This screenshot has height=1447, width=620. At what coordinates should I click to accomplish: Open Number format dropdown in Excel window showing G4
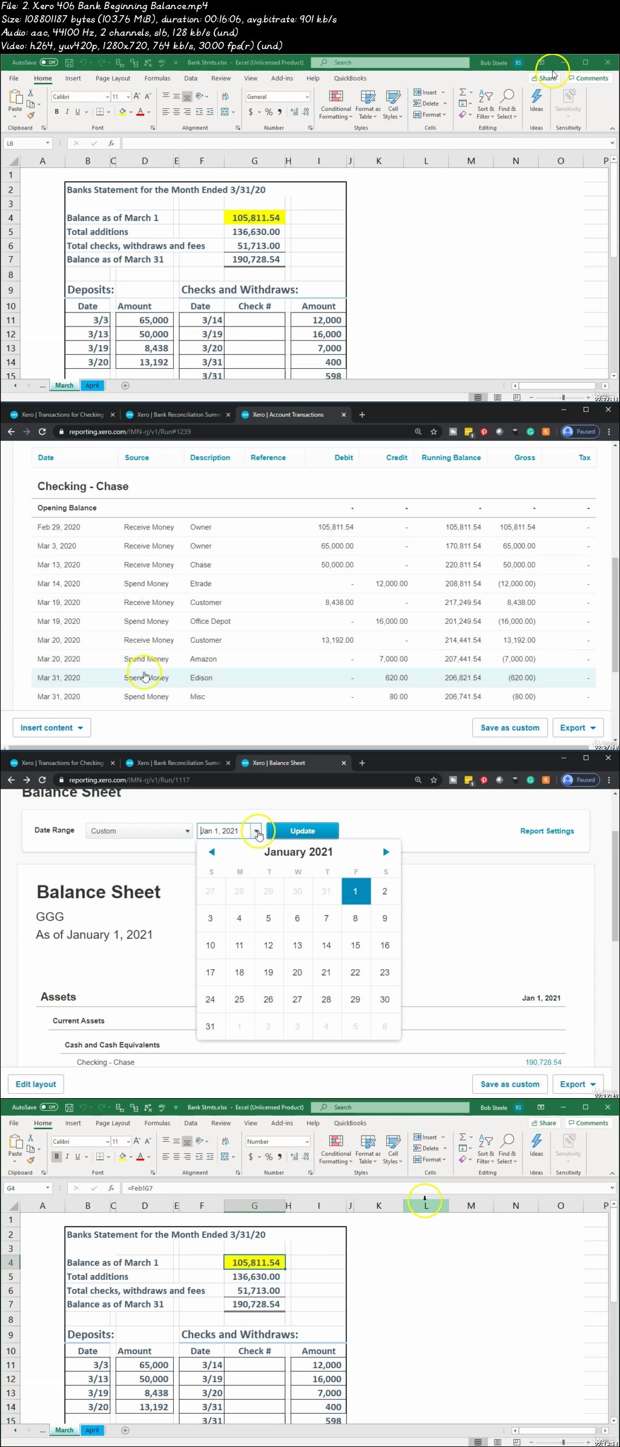point(307,1141)
